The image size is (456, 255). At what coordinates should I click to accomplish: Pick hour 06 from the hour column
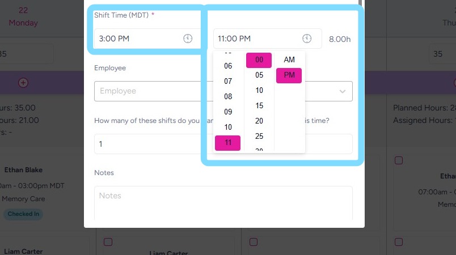(228, 66)
